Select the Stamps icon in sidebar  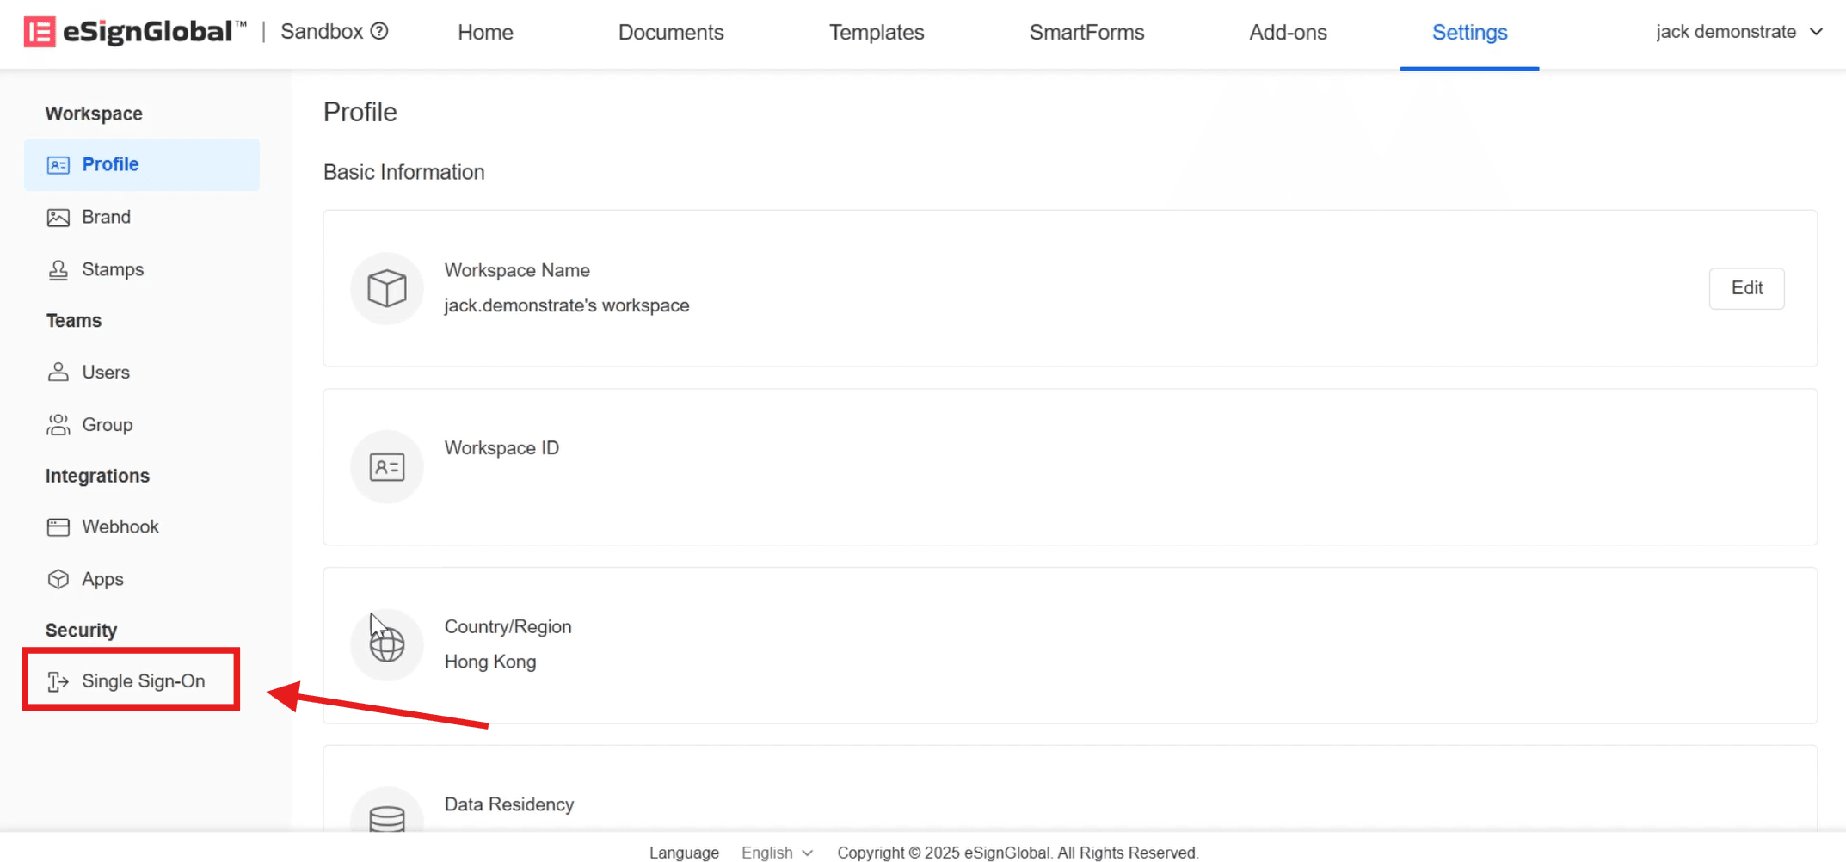coord(58,270)
